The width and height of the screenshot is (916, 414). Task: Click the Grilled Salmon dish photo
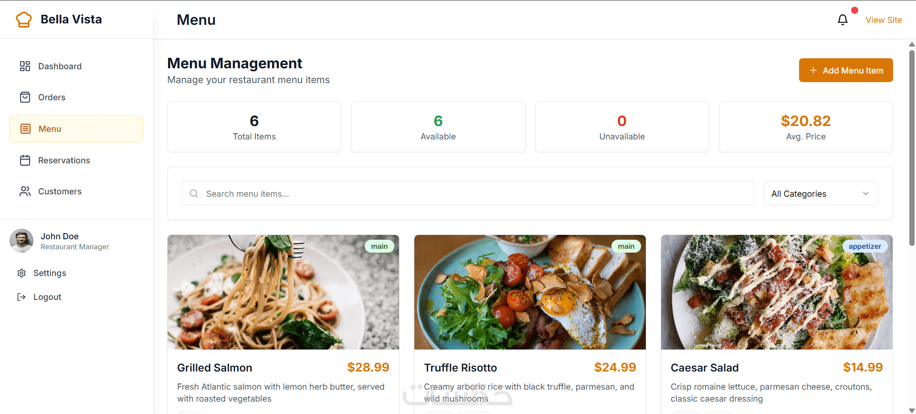(283, 292)
